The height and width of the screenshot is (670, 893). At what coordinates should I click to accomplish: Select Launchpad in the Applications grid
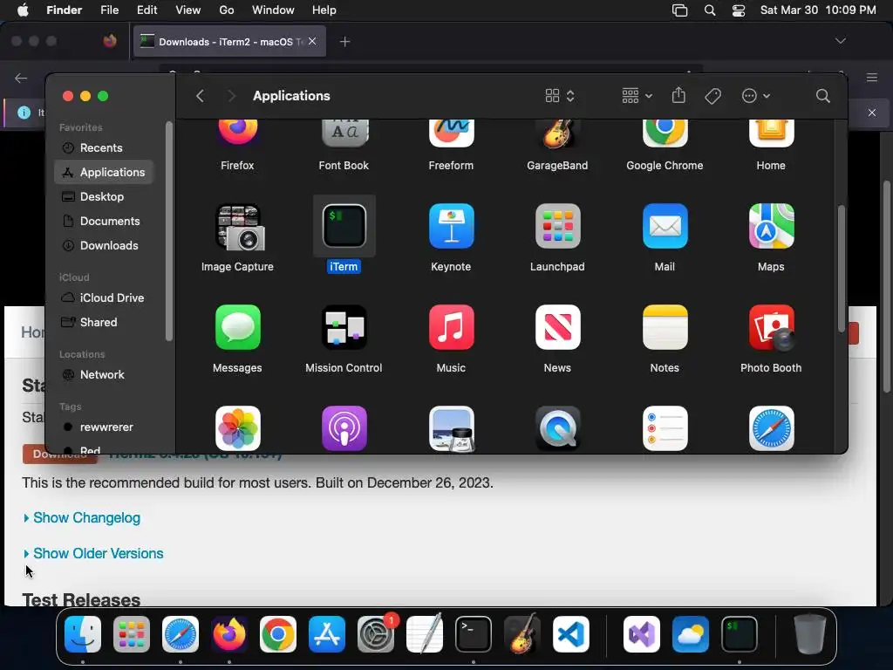557,226
